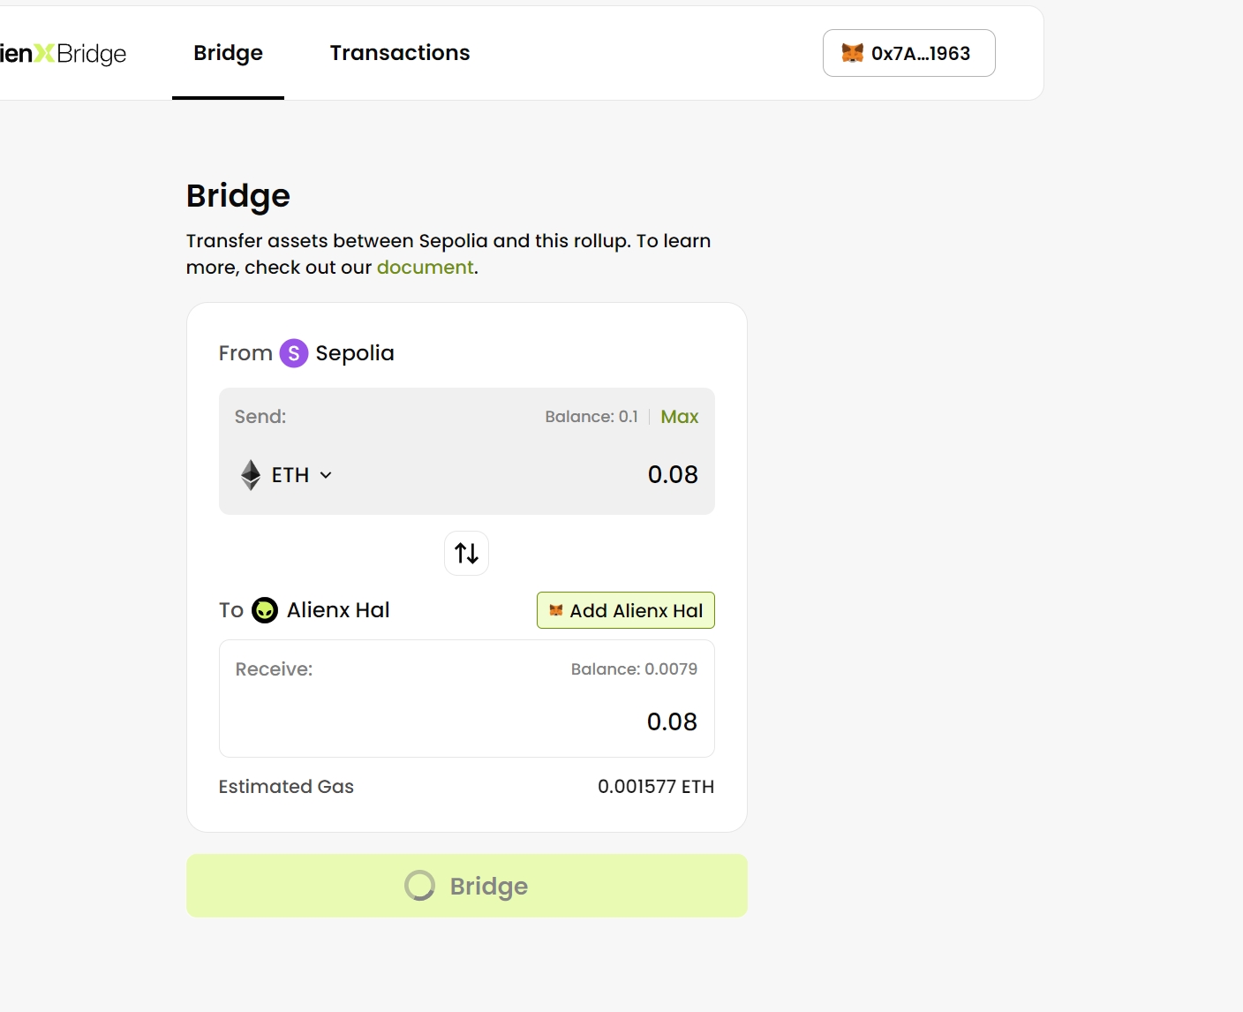Viewport: 1243px width, 1012px height.
Task: Open the document link
Action: 425,268
